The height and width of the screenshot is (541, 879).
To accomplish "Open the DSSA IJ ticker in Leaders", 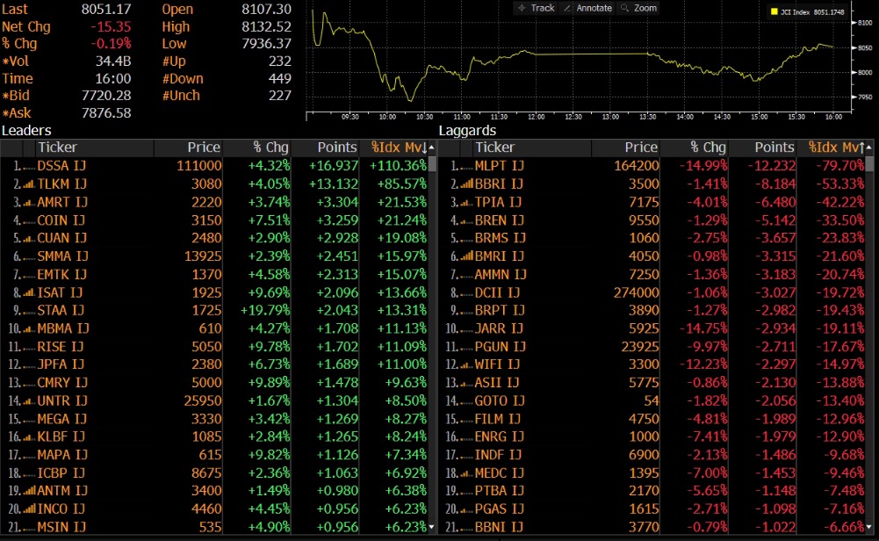I will (61, 166).
